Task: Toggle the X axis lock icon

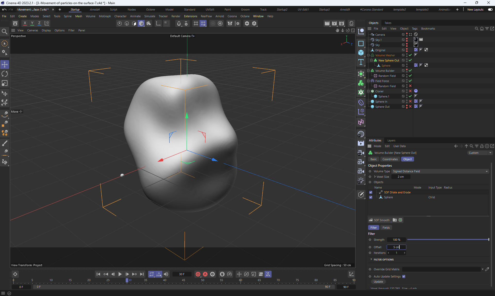Action: point(25,23)
